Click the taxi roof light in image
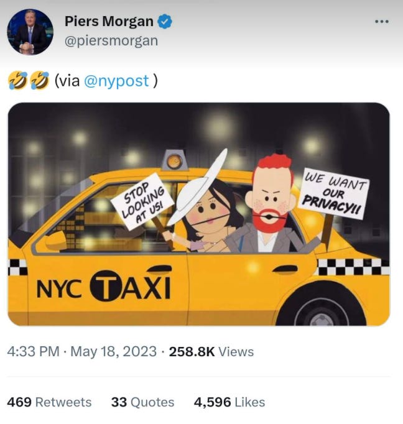Screen dimensions: 403x424 point(175,160)
